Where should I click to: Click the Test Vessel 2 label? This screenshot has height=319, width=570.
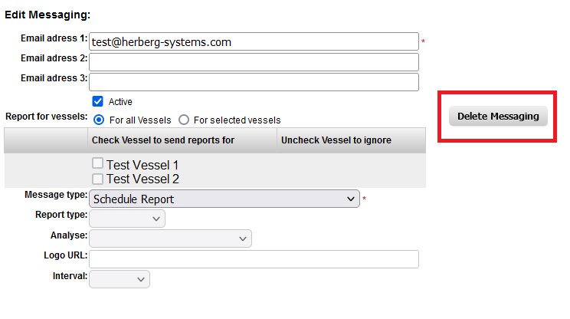pos(142,179)
